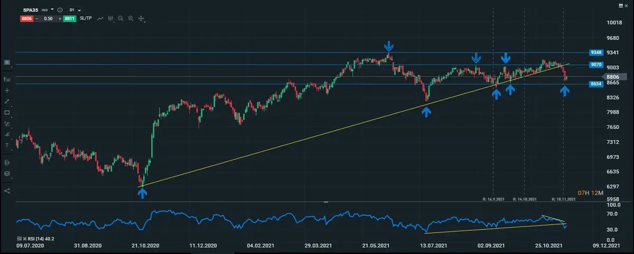634x254 pixels.
Task: Open the layers icon in left sidebar
Action: click(7, 173)
